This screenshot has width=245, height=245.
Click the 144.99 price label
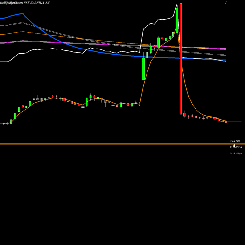235,141
